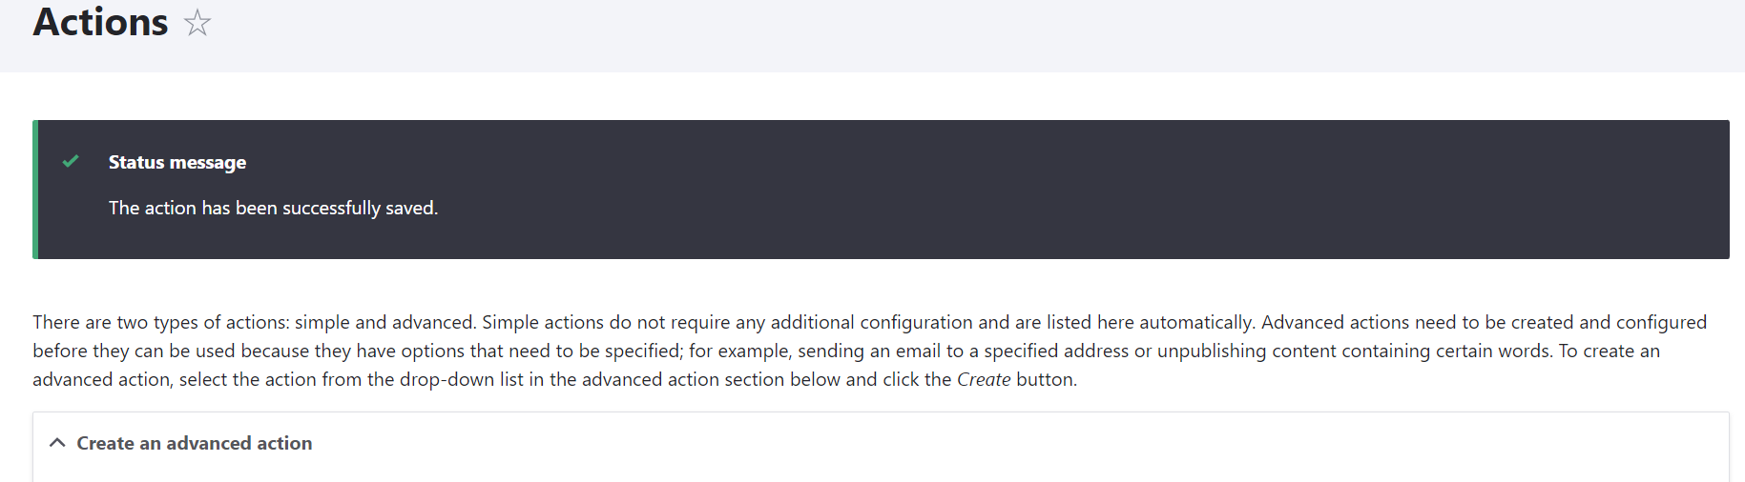Click the word 'button.' ending the description
The image size is (1745, 482).
pyautogui.click(x=1046, y=379)
